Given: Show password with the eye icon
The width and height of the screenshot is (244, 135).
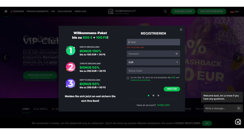Looking at the screenshot, I should [176, 54].
